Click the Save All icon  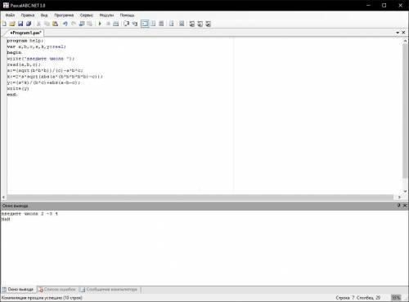(29, 24)
